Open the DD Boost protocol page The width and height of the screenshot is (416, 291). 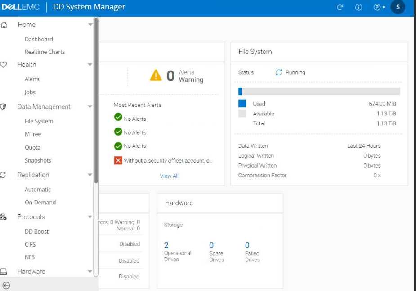(x=36, y=232)
